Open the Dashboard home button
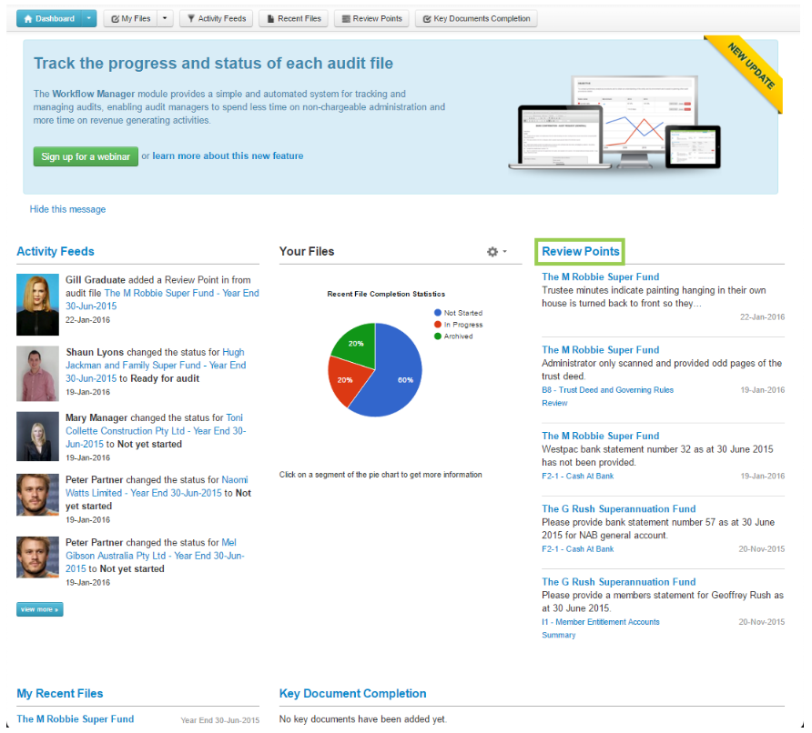 click(49, 18)
